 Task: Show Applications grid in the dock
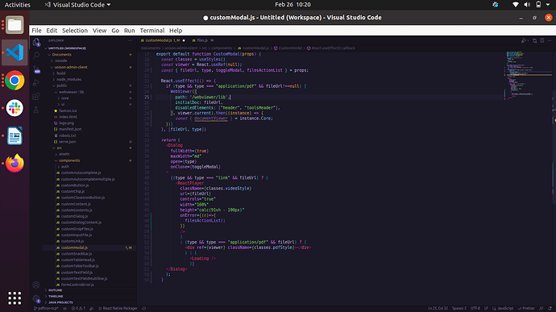[15, 298]
